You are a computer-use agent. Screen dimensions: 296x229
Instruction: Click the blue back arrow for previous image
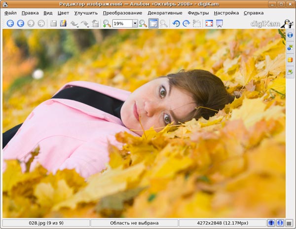[x=20, y=23]
